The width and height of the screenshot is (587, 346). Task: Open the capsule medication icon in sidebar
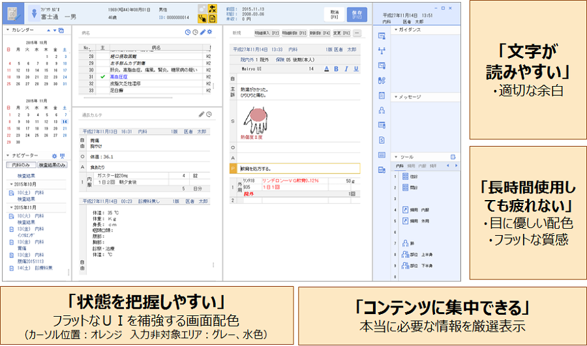[382, 80]
